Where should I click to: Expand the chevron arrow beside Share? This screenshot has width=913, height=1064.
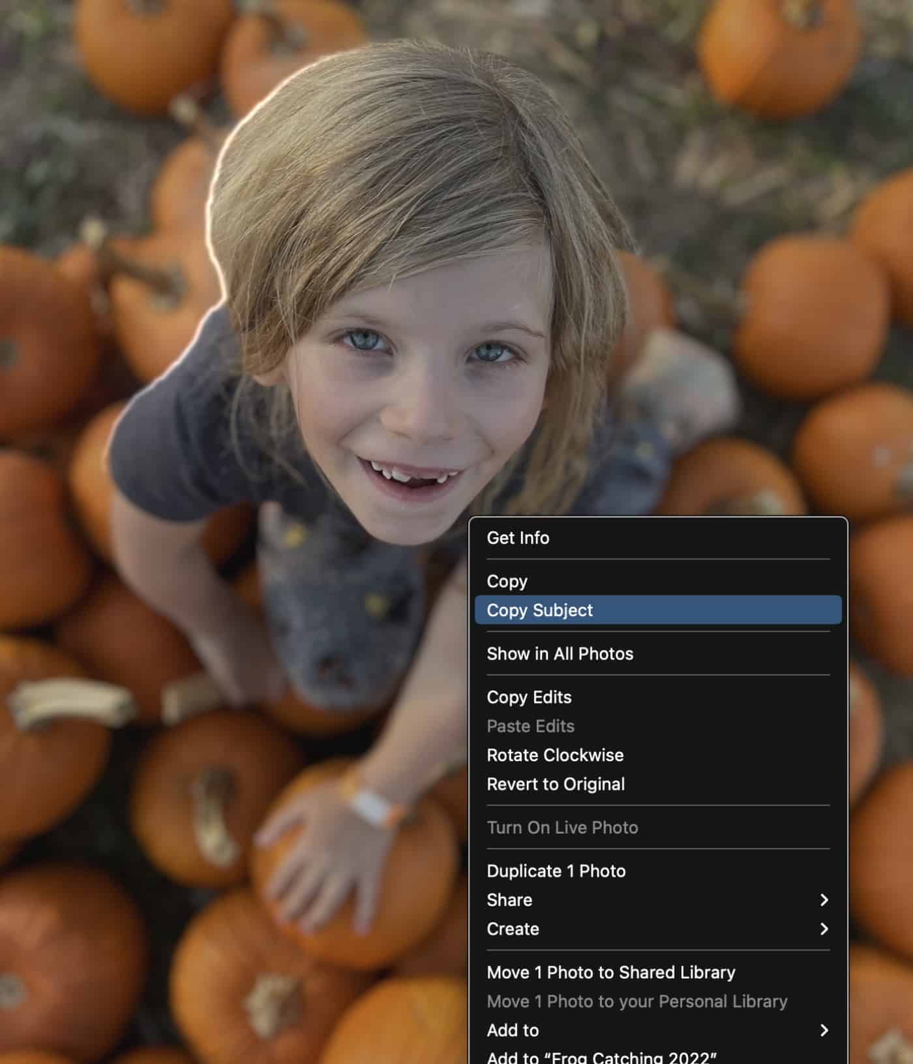(x=824, y=900)
